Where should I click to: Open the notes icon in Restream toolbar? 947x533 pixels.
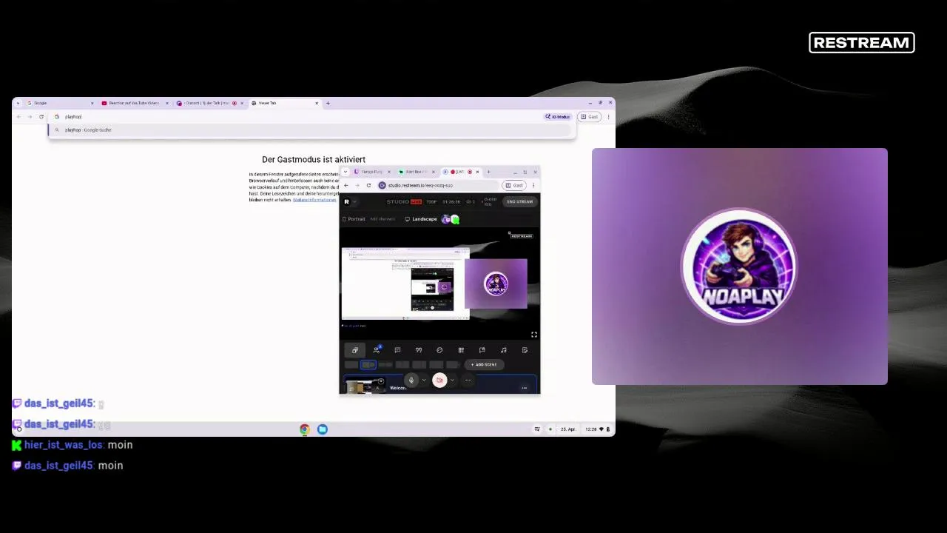(x=525, y=350)
